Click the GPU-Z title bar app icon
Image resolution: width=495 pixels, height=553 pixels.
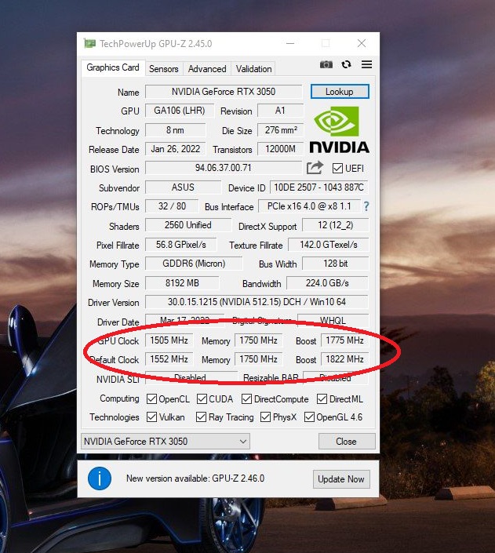(x=89, y=43)
